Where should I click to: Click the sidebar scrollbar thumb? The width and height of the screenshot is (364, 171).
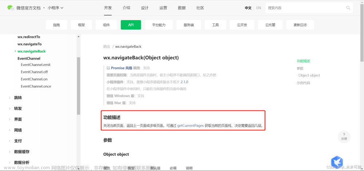click(x=79, y=86)
